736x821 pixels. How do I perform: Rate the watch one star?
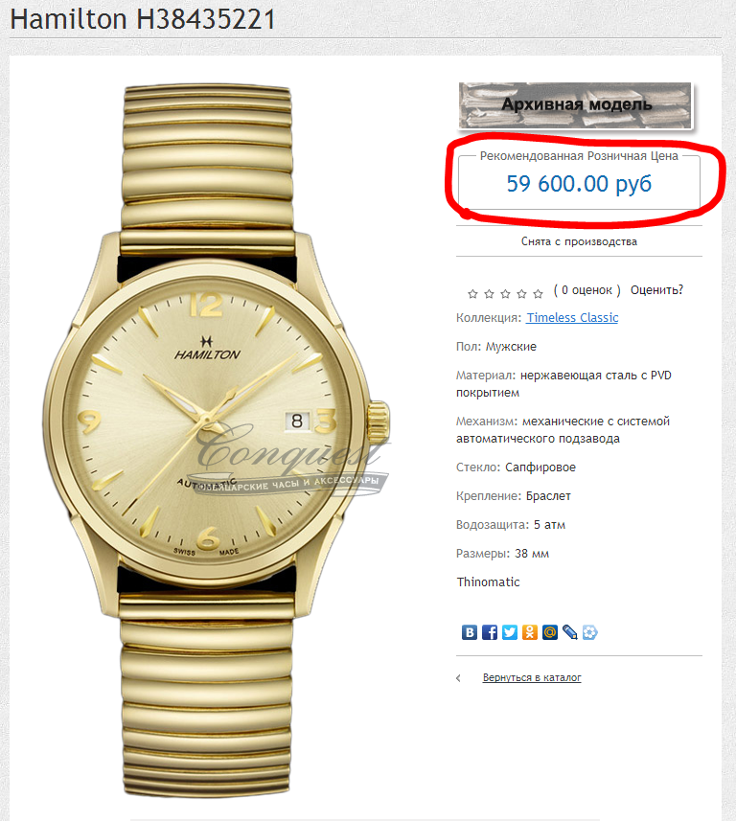click(x=472, y=294)
